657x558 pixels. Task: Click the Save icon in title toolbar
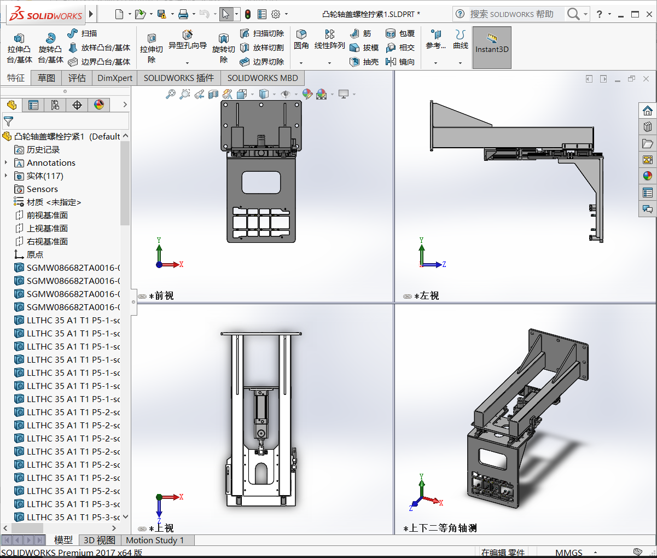click(161, 14)
